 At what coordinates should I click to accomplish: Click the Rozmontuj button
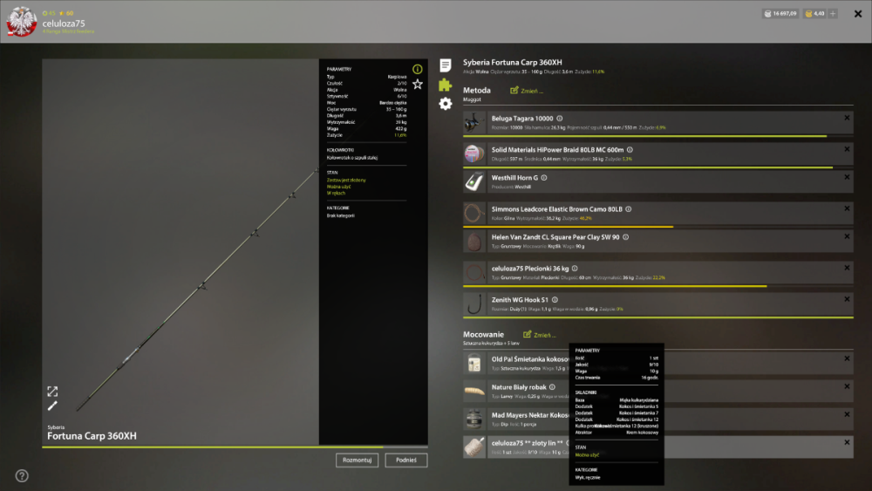pyautogui.click(x=357, y=460)
